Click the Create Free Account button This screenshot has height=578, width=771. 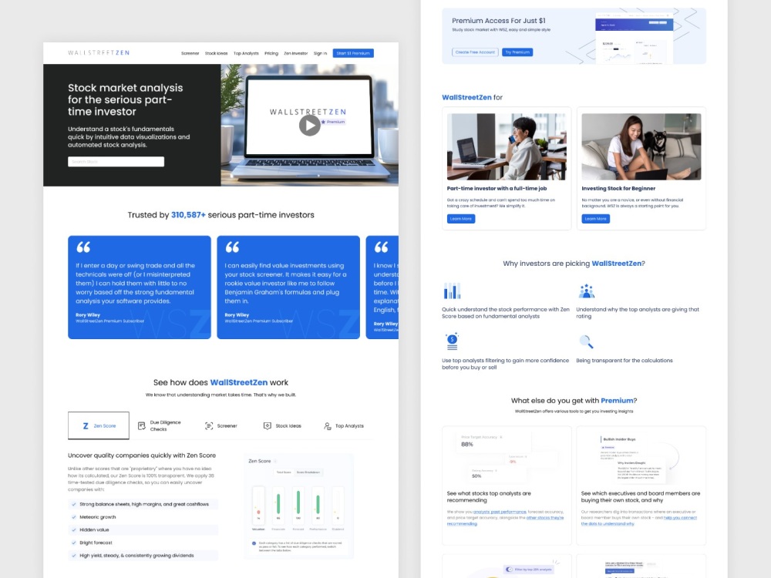pyautogui.click(x=475, y=52)
